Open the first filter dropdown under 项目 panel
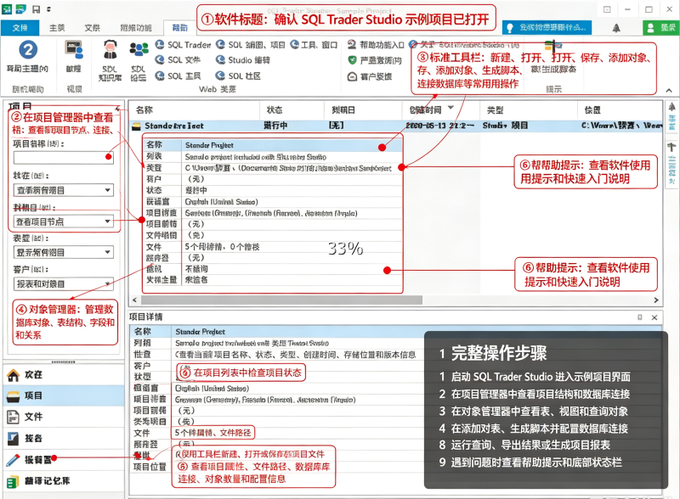Screen dimensions: 680x499 [107, 190]
